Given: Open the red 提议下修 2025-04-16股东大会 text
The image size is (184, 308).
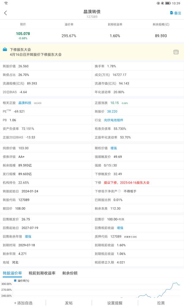Looking at the screenshot, I should 127,182.
